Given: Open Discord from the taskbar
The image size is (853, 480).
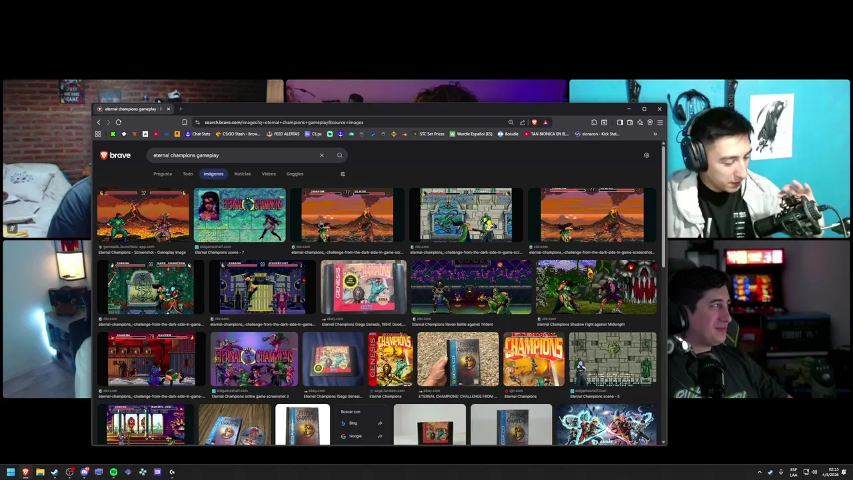Looking at the screenshot, I should click(x=84, y=472).
